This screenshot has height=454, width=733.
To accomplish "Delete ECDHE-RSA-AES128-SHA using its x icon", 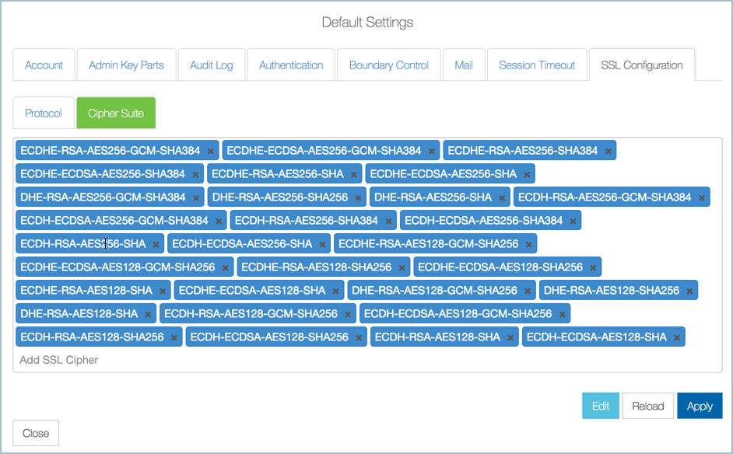I will tap(162, 291).
